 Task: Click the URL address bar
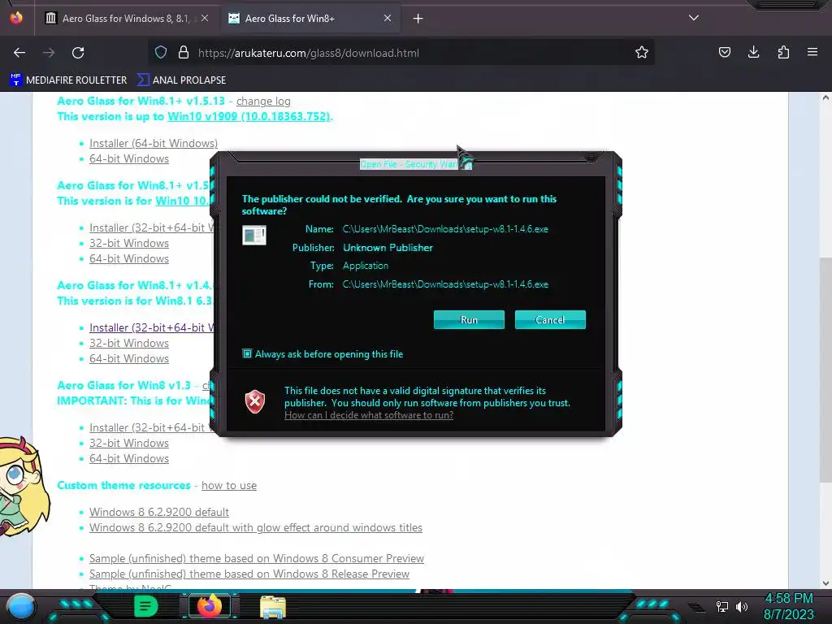(x=401, y=53)
